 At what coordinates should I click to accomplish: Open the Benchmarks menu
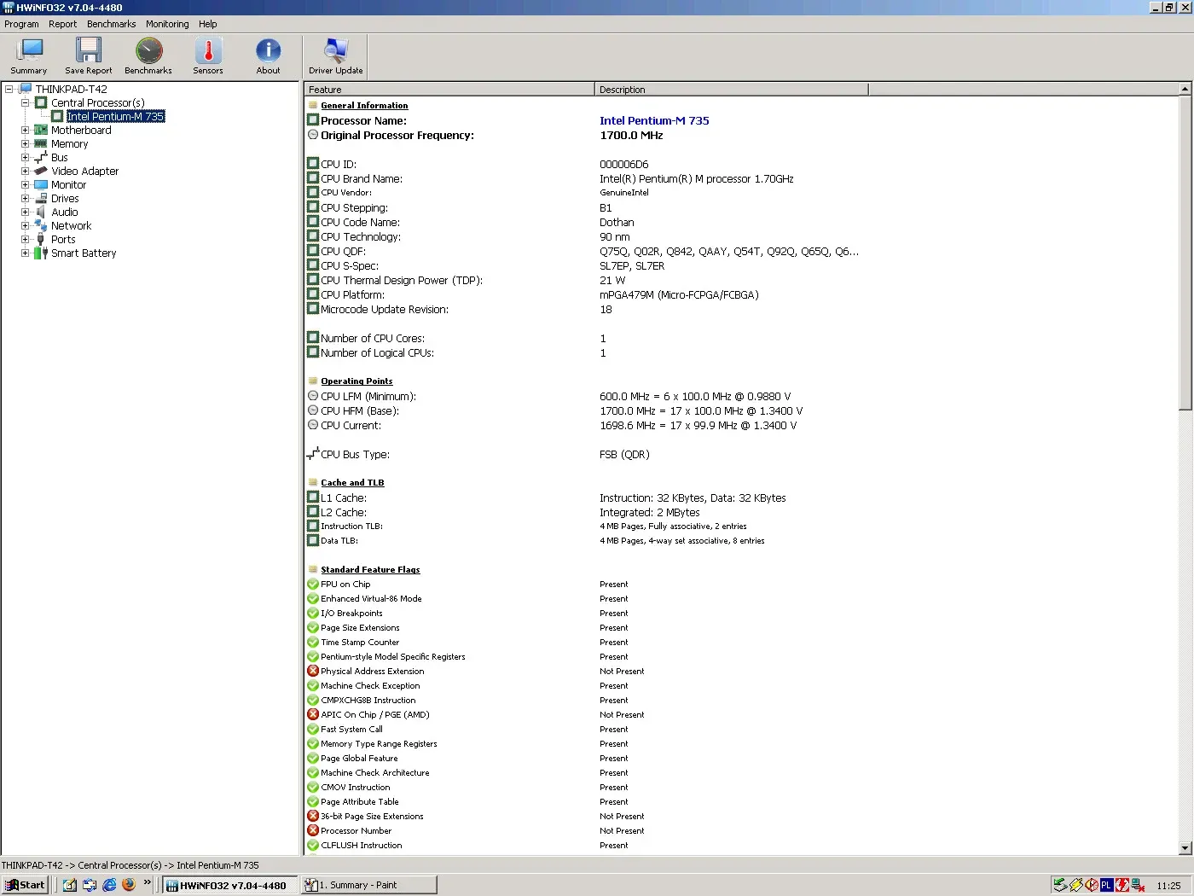click(x=111, y=24)
